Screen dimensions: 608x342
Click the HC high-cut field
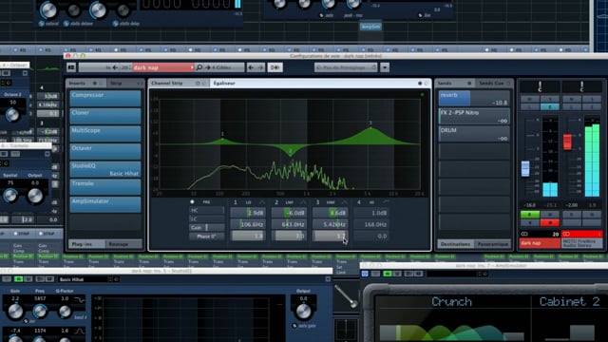[207, 210]
